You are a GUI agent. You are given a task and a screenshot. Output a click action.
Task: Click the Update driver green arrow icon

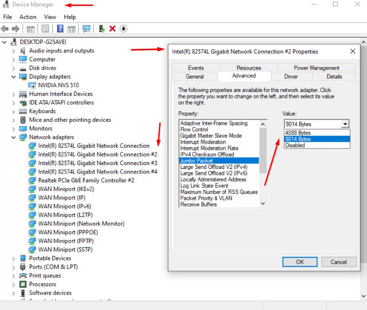[x=102, y=28]
